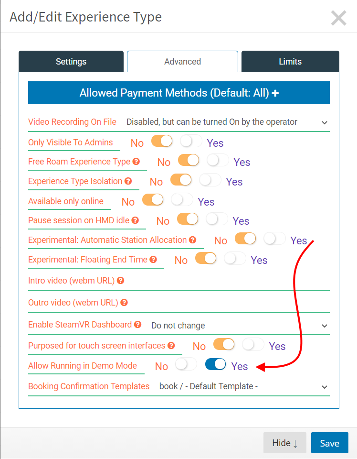
Task: Toggle Allow Running in Demo Mode to No
Action: [x=186, y=364]
